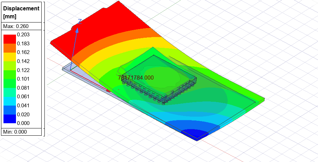Click the 0.162 yellow legend swatch
Viewport: 318px width, 162px height.
pyautogui.click(x=9, y=57)
